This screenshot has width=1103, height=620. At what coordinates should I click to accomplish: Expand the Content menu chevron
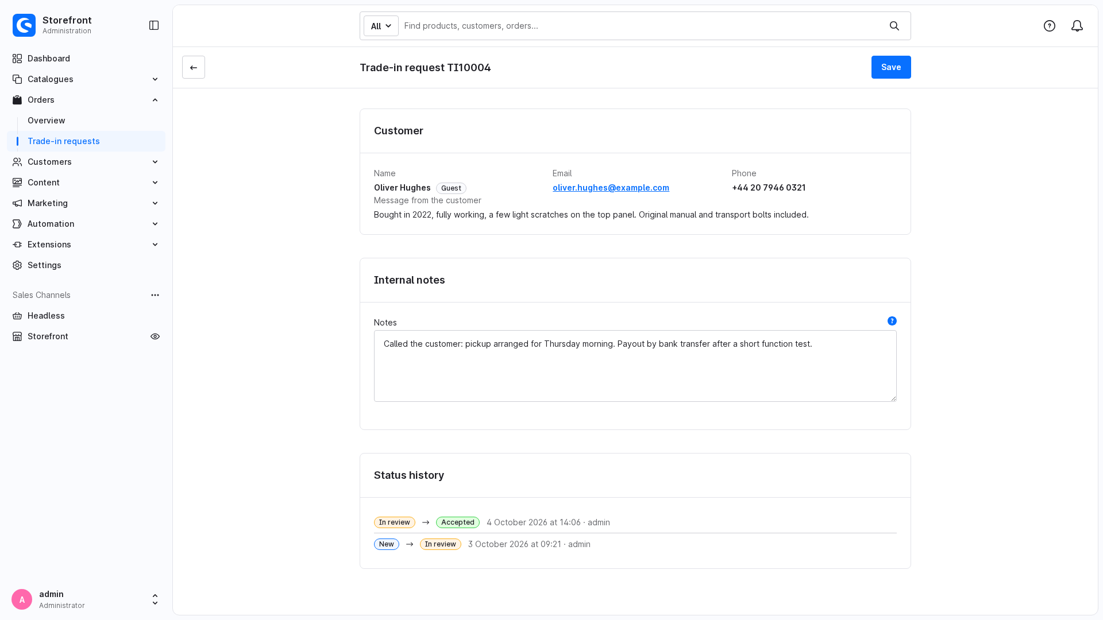click(x=155, y=183)
